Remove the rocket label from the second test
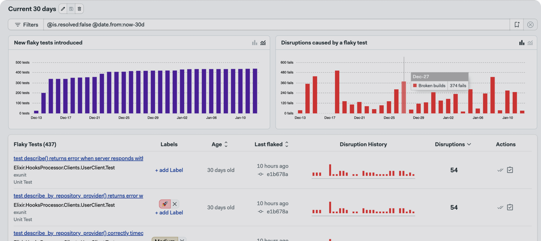541x241 pixels. point(175,204)
